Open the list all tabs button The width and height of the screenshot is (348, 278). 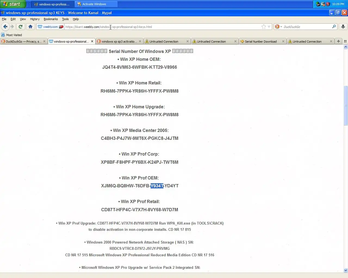[345, 41]
